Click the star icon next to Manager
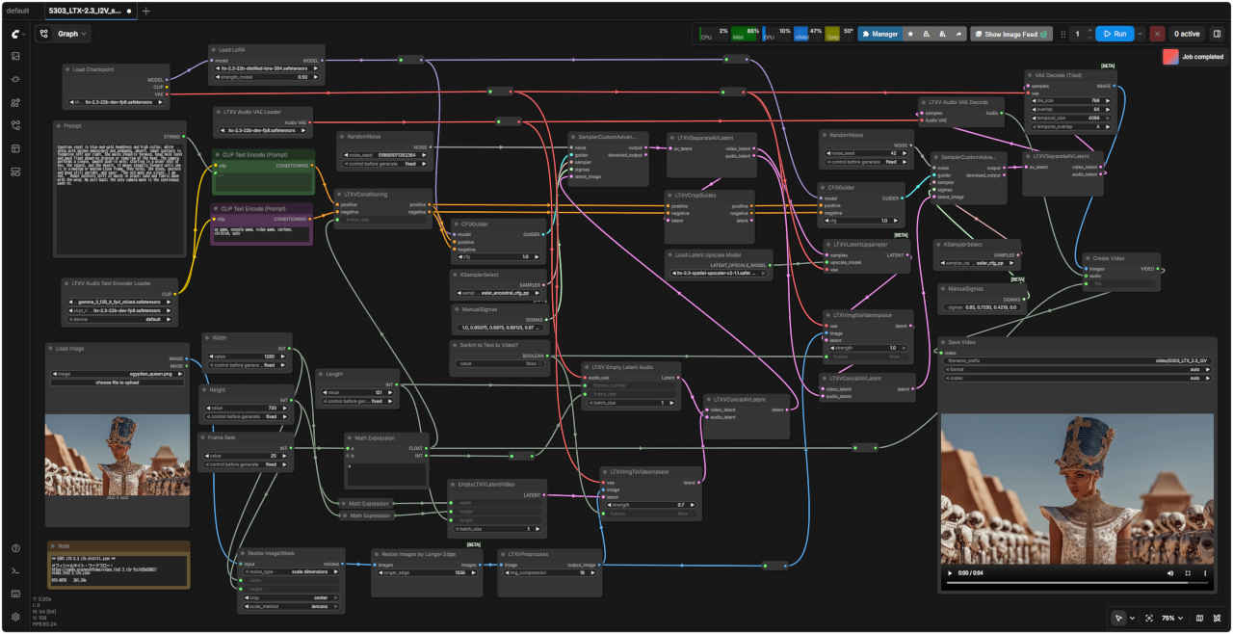 911,34
